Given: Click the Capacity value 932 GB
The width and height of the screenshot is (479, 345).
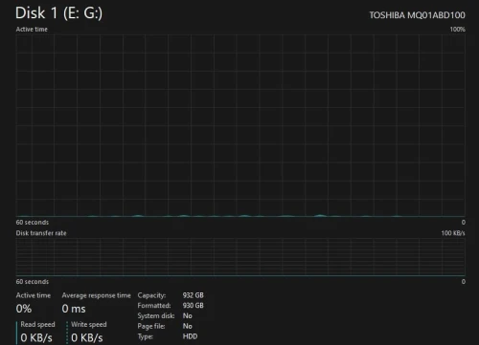Looking at the screenshot, I should [194, 295].
